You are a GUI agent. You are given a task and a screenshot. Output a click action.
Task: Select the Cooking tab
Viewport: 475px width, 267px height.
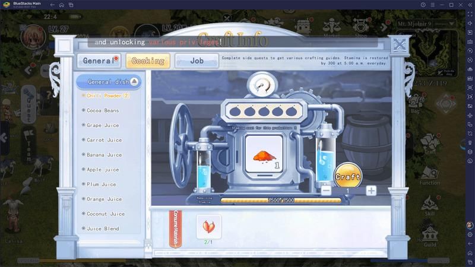(x=148, y=61)
